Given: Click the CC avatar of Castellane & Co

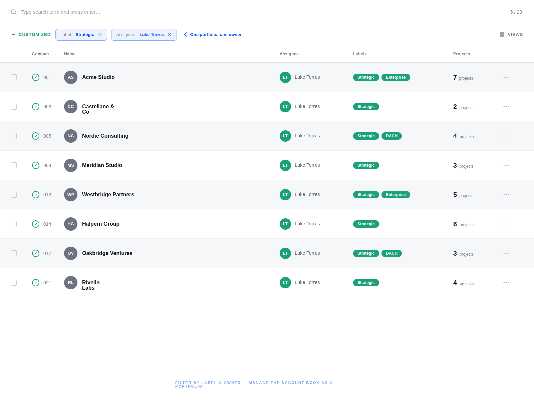Looking at the screenshot, I should [x=71, y=107].
